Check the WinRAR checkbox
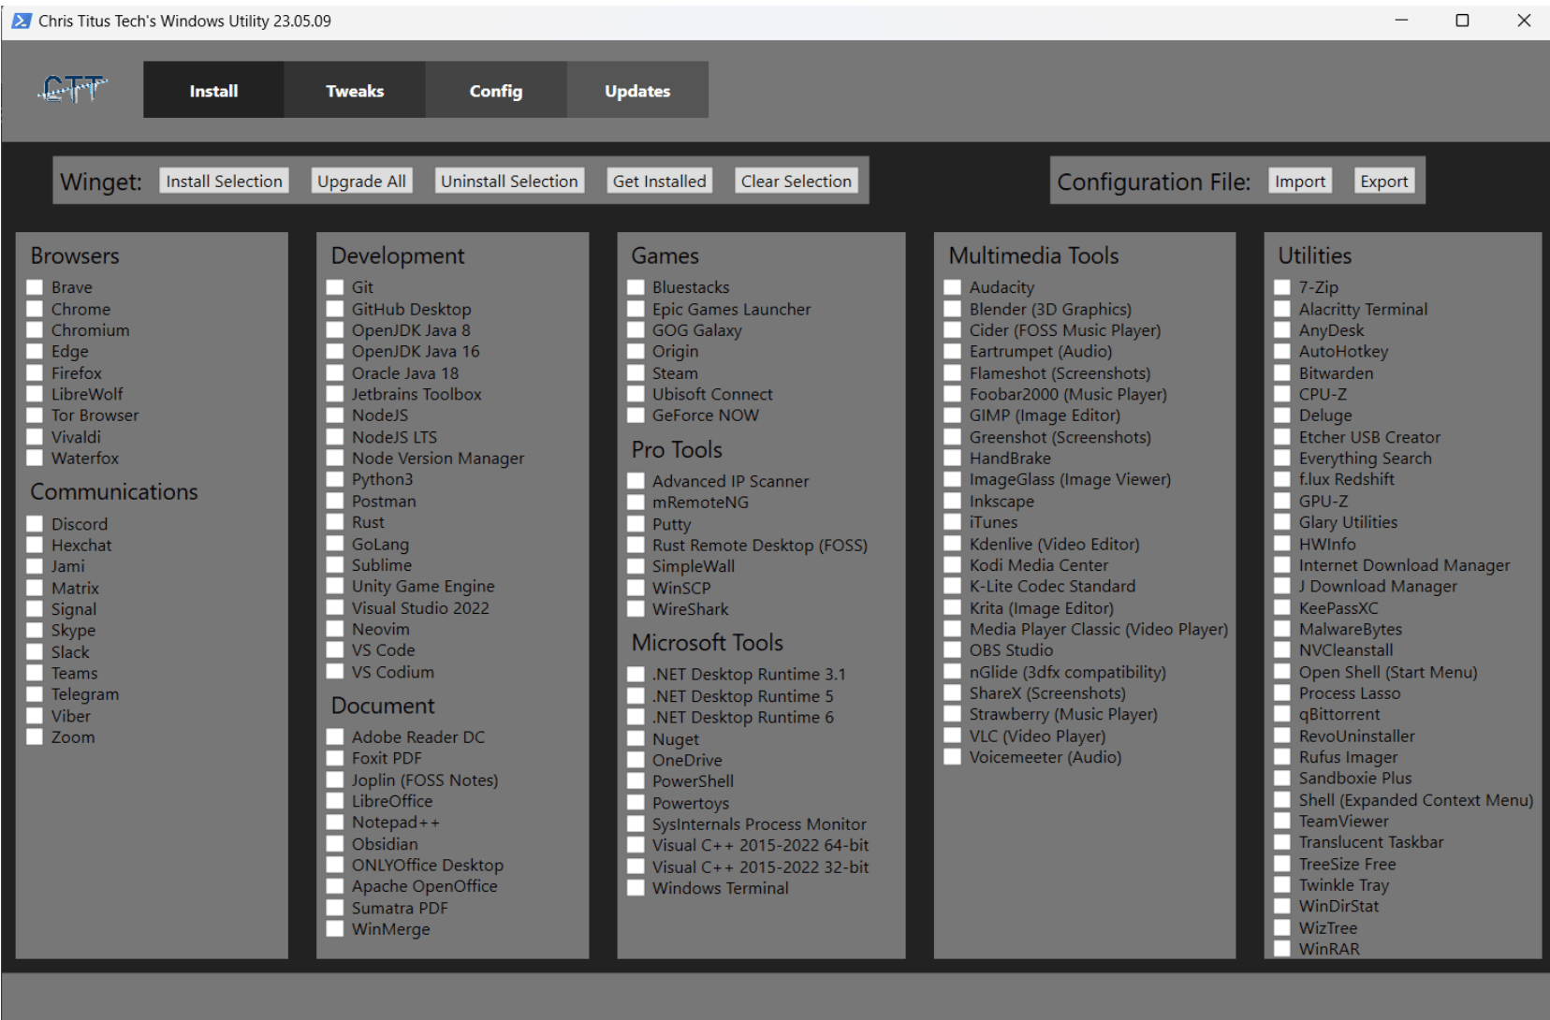This screenshot has width=1550, height=1020. pyautogui.click(x=1282, y=949)
